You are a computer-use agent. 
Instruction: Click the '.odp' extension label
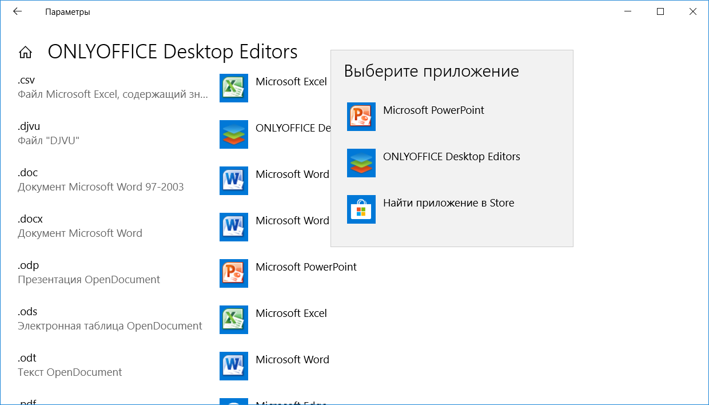(29, 265)
